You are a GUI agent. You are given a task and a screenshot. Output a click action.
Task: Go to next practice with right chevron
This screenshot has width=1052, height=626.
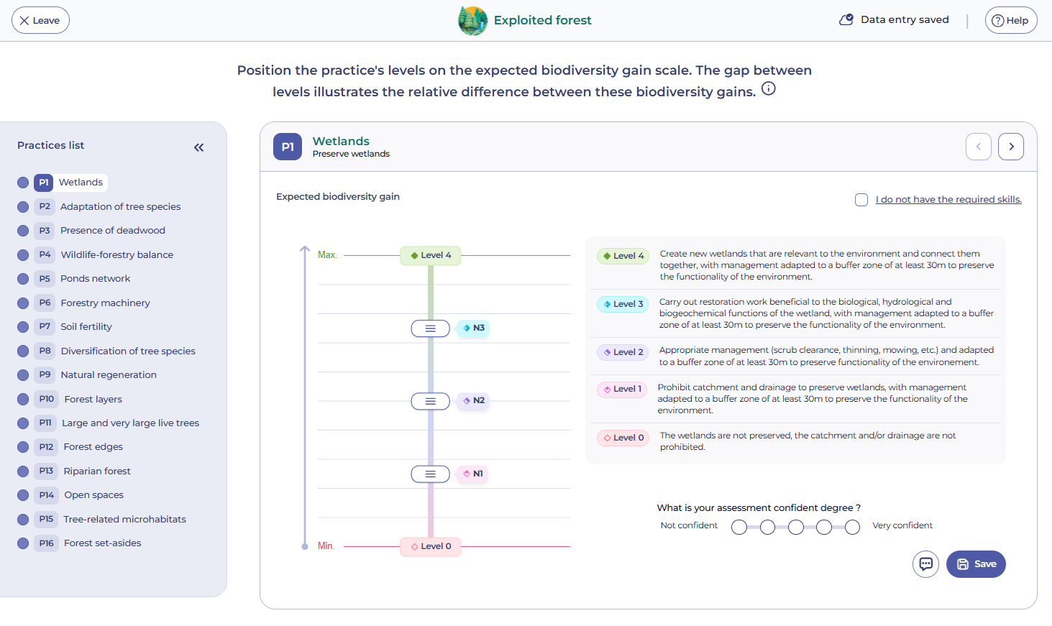click(x=1011, y=147)
